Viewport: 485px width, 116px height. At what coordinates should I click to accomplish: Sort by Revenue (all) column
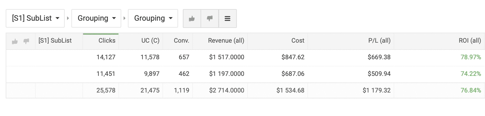(x=220, y=41)
